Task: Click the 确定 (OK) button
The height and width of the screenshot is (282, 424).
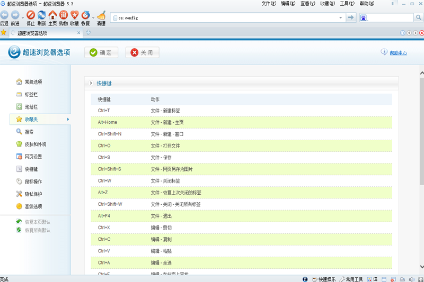Action: [x=101, y=52]
